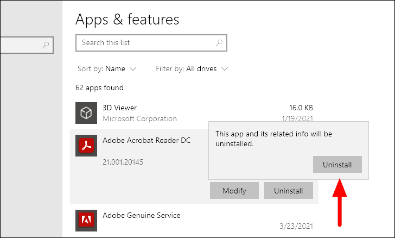
Task: Click the 62 apps found label
Action: (x=99, y=88)
